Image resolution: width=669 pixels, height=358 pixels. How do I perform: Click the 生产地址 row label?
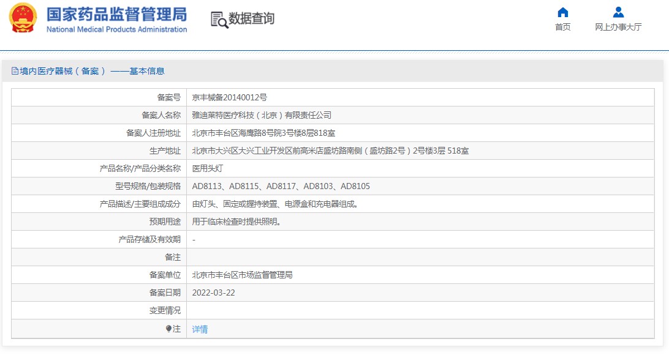[165, 151]
